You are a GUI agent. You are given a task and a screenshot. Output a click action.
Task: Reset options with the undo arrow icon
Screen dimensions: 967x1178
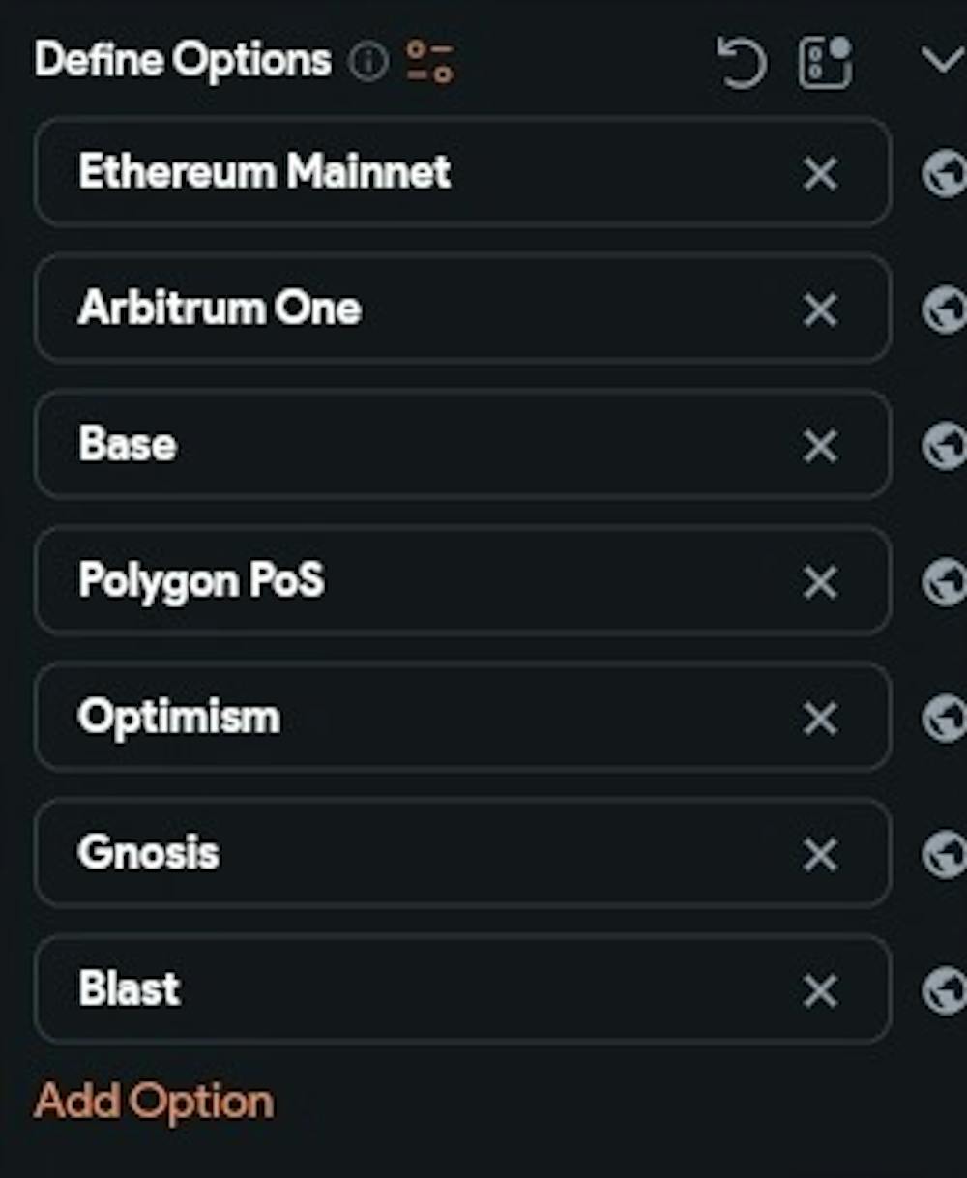pyautogui.click(x=742, y=63)
